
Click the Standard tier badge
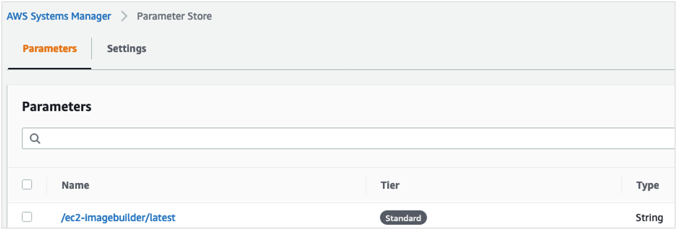[x=403, y=218]
